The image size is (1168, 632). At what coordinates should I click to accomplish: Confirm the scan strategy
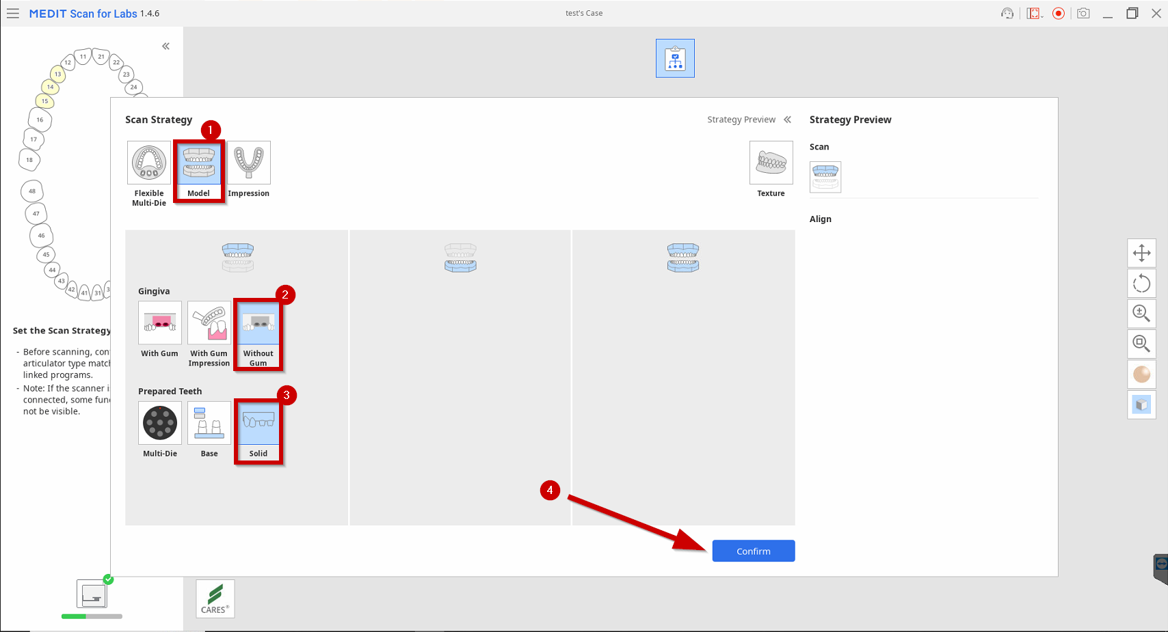[x=754, y=551]
